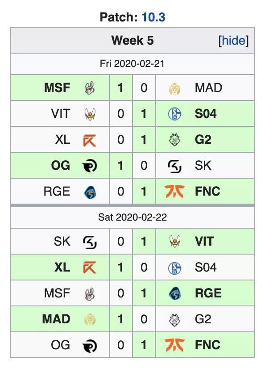Click the FNC team name in Saturday's last match
Image resolution: width=265 pixels, height=368 pixels.
coord(207,345)
